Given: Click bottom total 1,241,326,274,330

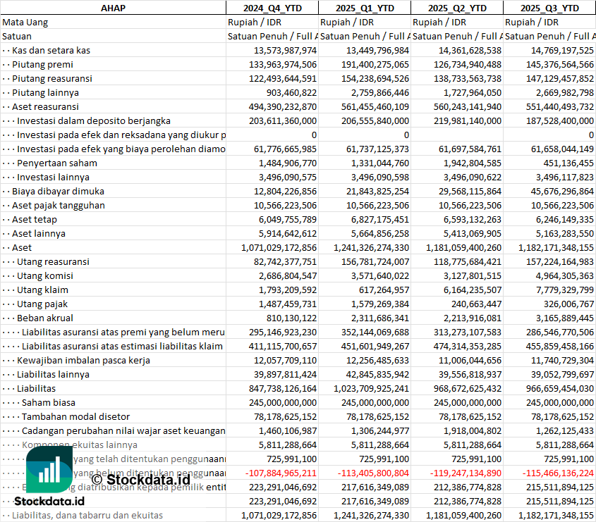Looking at the screenshot, I should [x=372, y=515].
